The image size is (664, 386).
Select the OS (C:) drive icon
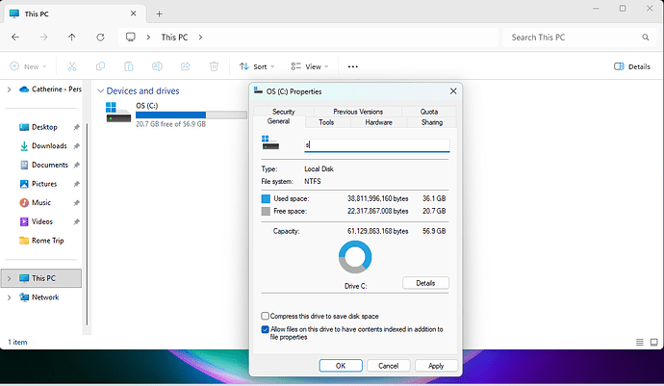tap(118, 112)
